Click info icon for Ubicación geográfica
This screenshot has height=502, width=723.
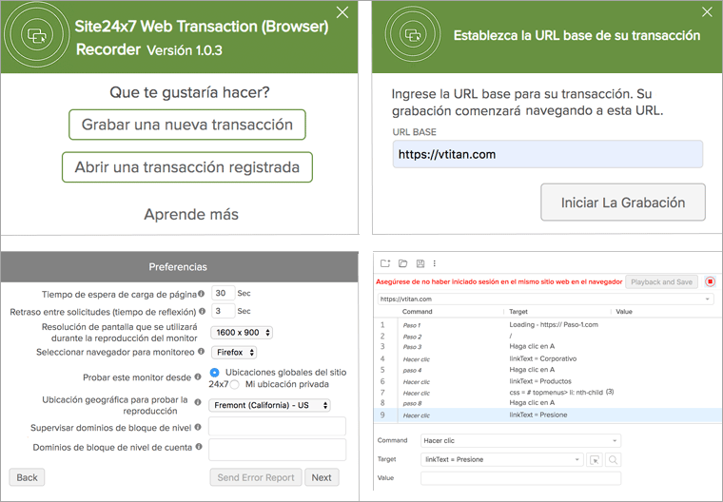pyautogui.click(x=198, y=402)
